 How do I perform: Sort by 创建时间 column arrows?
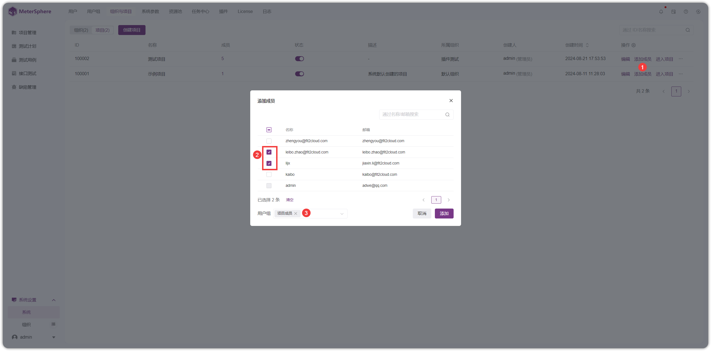click(x=587, y=45)
